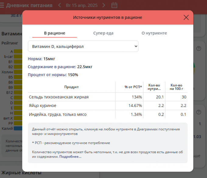207x178 pixels.
Task: Click the Кол-во на 100 г column header
Action: [x=177, y=87]
